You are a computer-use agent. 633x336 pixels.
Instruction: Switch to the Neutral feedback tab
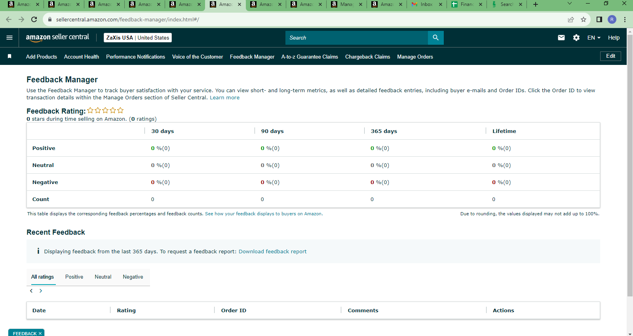tap(103, 277)
